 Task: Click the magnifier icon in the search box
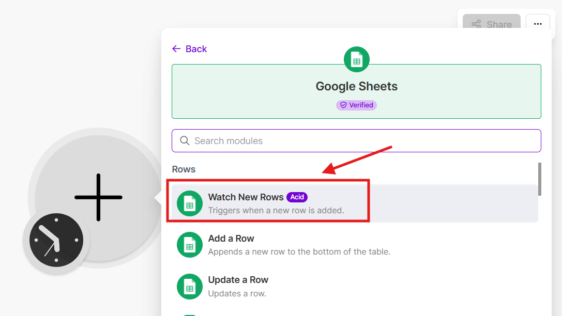pos(185,140)
